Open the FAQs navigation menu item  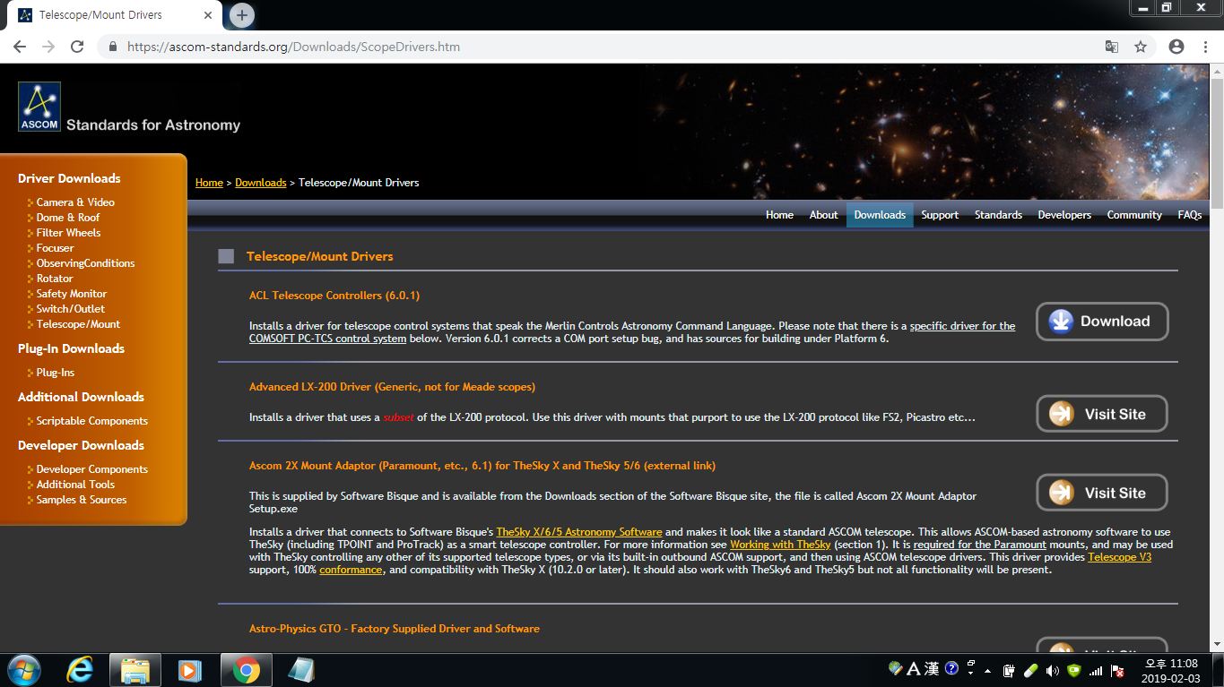tap(1190, 215)
